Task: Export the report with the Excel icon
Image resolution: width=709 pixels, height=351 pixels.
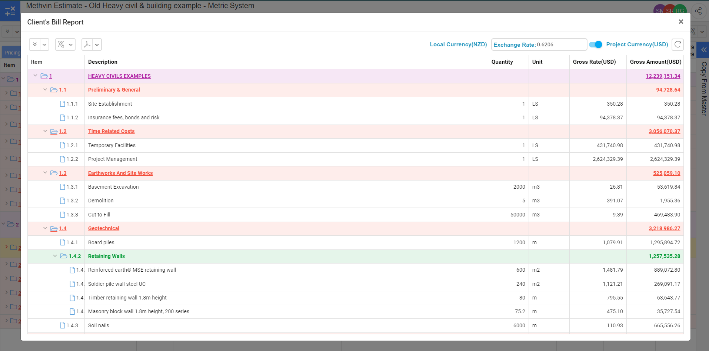Action: coord(61,44)
